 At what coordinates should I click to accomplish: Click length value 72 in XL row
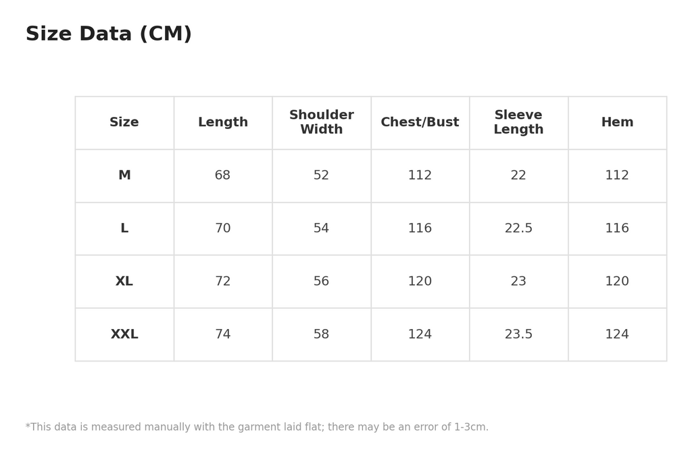tap(222, 281)
